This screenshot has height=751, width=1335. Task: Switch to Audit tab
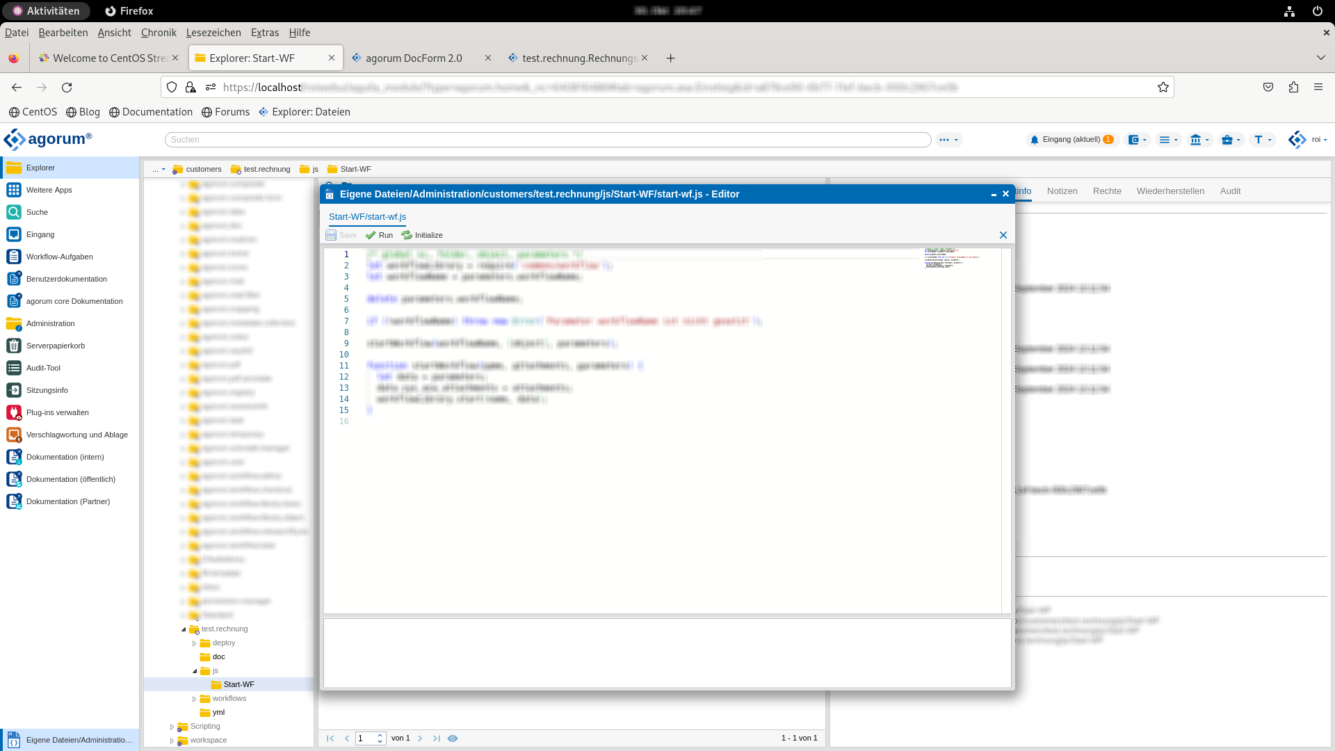pyautogui.click(x=1230, y=191)
